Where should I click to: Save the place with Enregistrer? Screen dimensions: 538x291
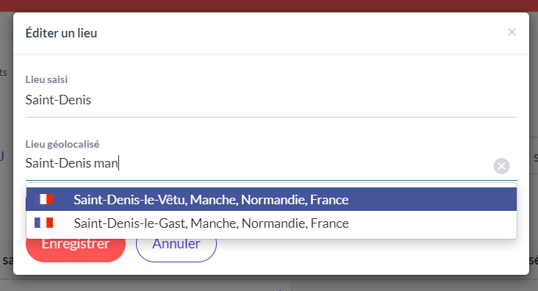76,251
